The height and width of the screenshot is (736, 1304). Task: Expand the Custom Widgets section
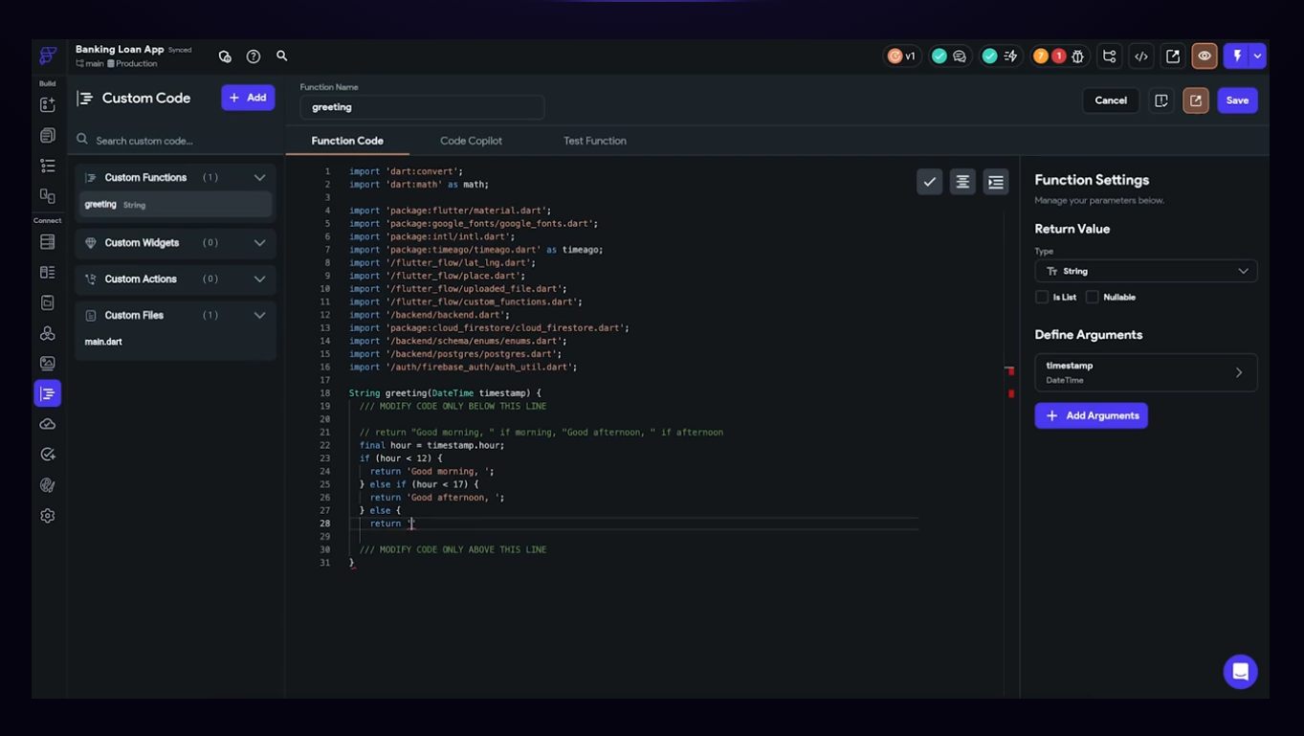259,243
